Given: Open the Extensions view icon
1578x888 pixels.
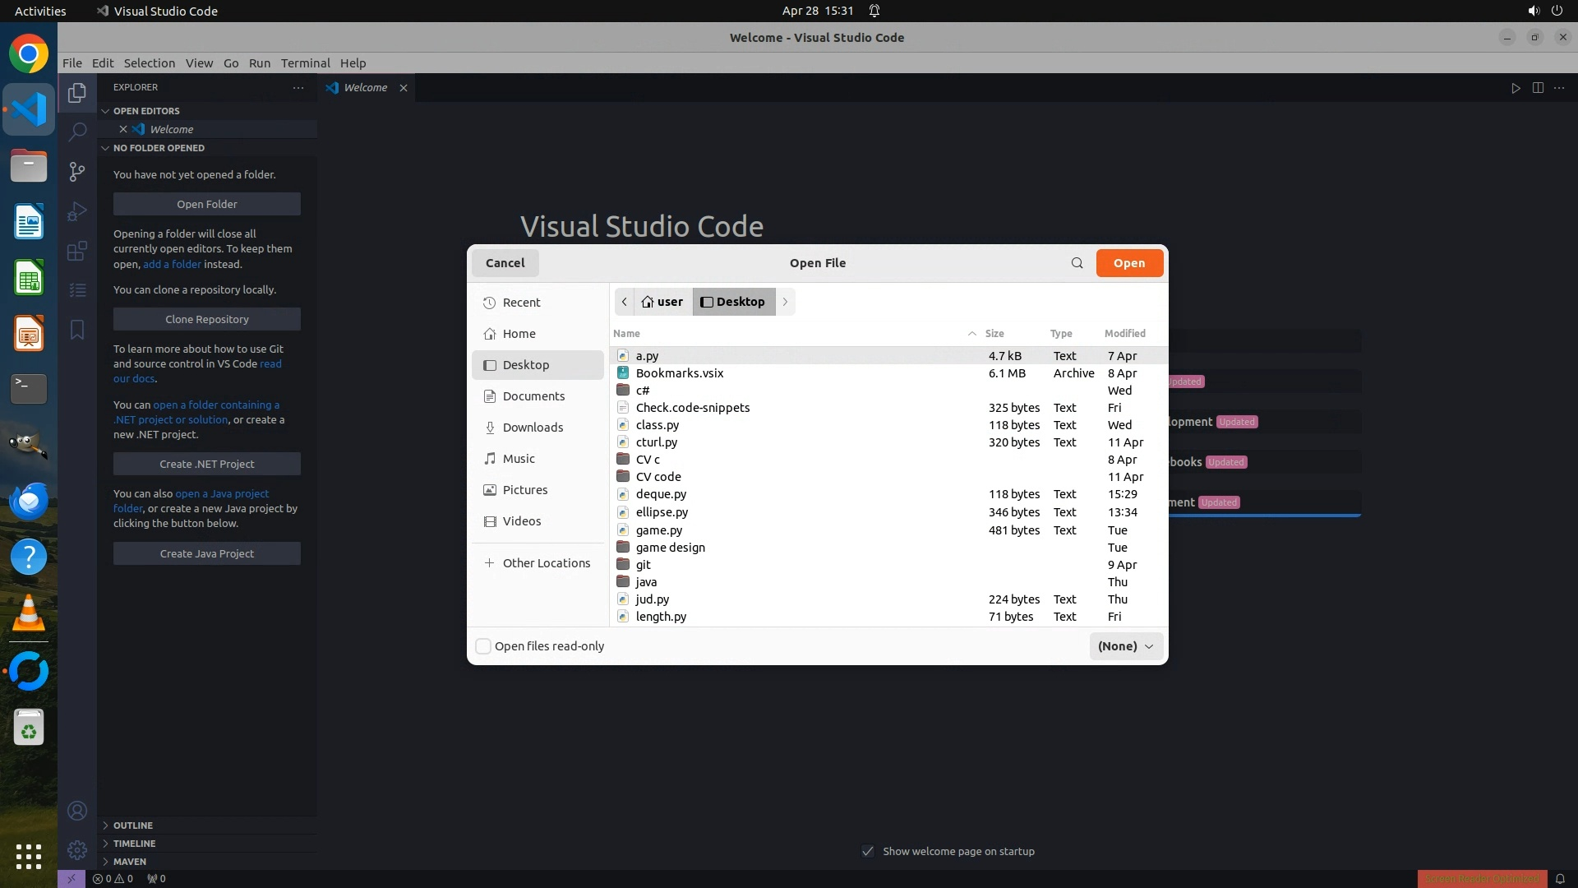Looking at the screenshot, I should click(x=76, y=251).
